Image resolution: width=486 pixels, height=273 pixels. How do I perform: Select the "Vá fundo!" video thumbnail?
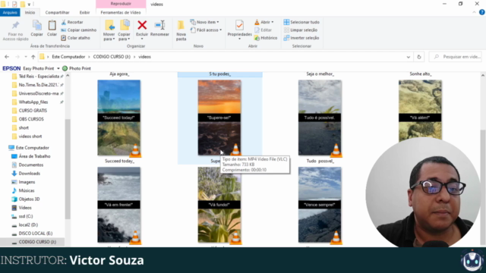pyautogui.click(x=219, y=205)
